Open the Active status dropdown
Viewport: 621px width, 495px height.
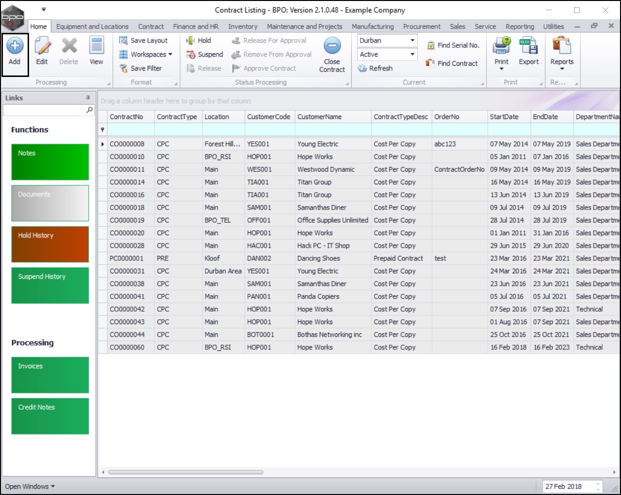[413, 55]
